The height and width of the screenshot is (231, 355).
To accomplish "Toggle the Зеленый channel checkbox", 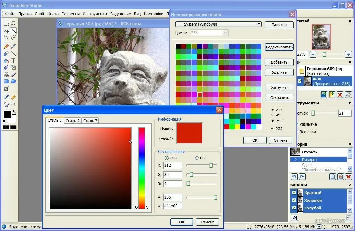I will pos(294,200).
